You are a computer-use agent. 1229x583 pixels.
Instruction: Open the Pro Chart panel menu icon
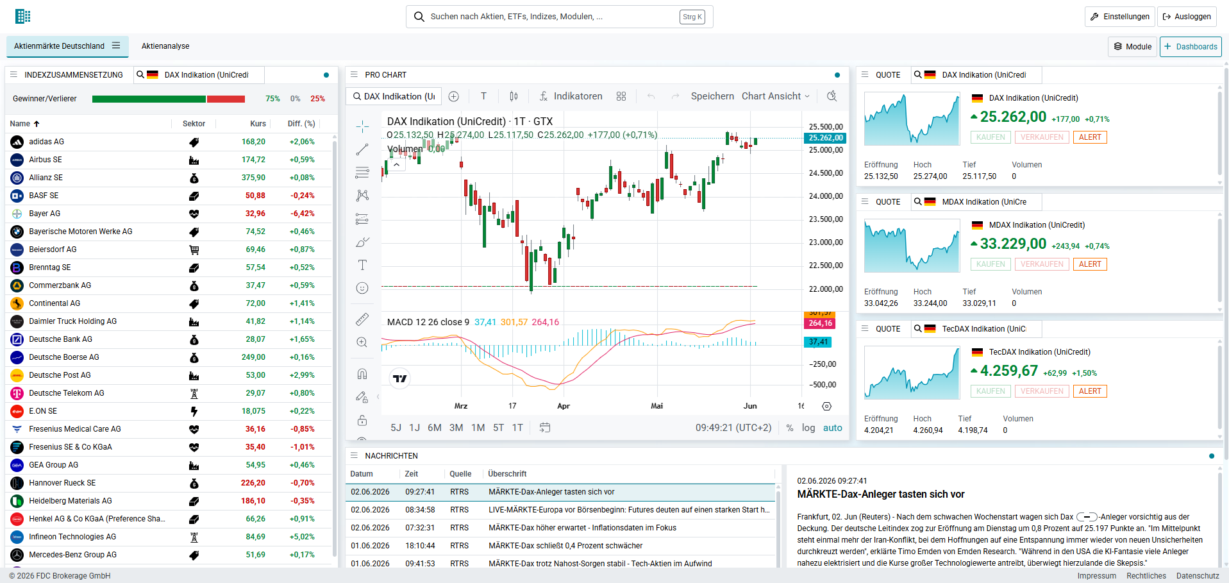point(354,75)
